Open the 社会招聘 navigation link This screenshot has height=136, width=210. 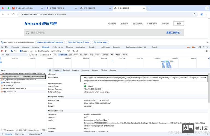(112, 23)
